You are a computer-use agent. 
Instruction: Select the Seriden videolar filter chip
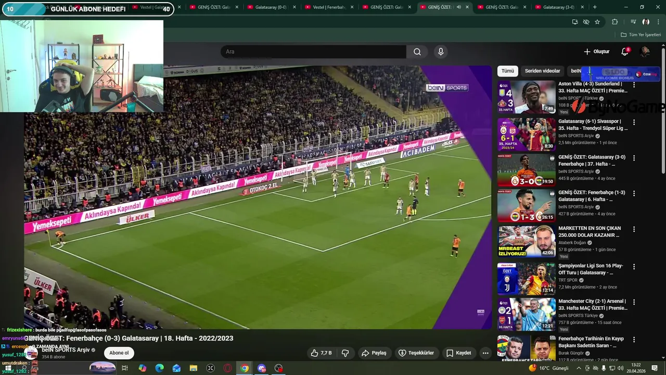[x=542, y=71]
